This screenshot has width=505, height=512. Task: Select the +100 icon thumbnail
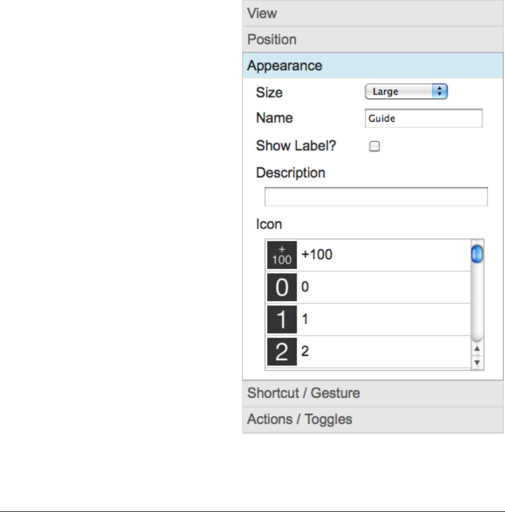tap(282, 255)
